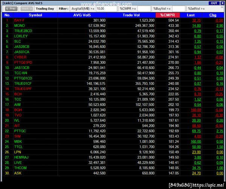Sort by the Chg column header
The image size is (226, 189).
213,15
